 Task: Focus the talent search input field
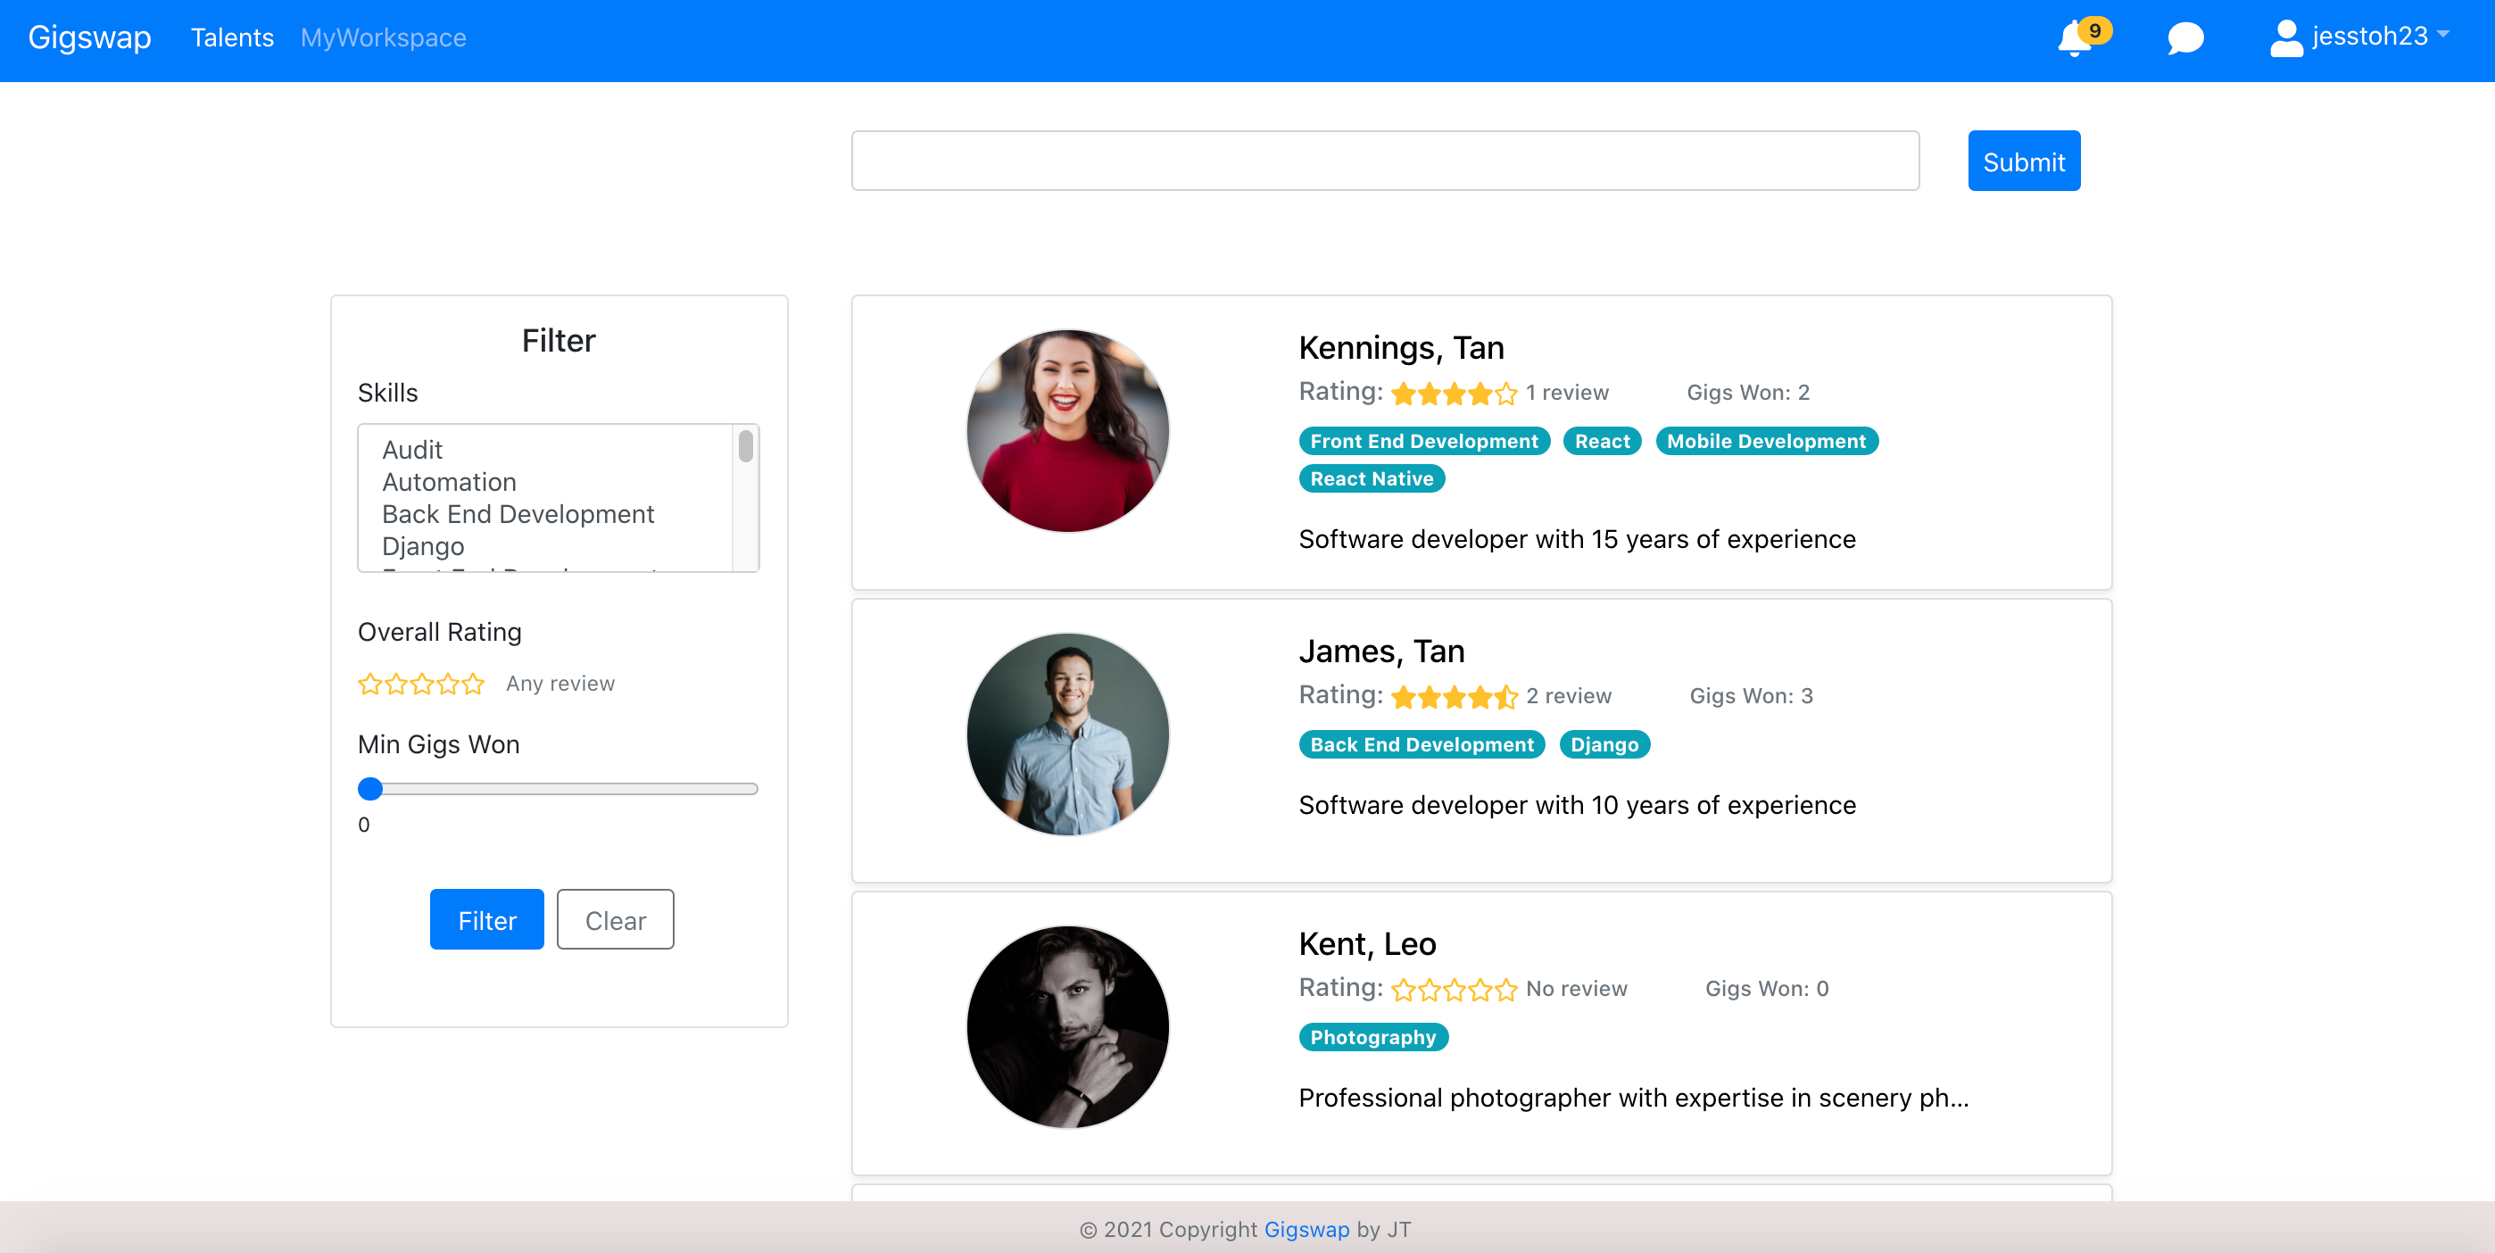(x=1384, y=161)
